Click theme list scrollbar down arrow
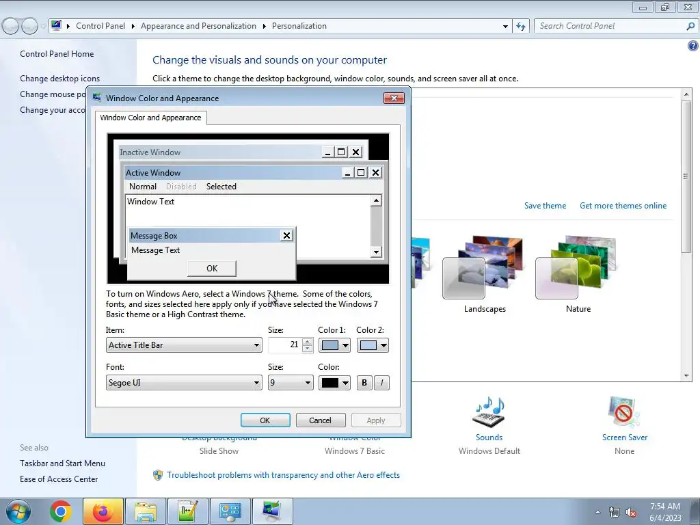The height and width of the screenshot is (525, 700). click(x=686, y=376)
